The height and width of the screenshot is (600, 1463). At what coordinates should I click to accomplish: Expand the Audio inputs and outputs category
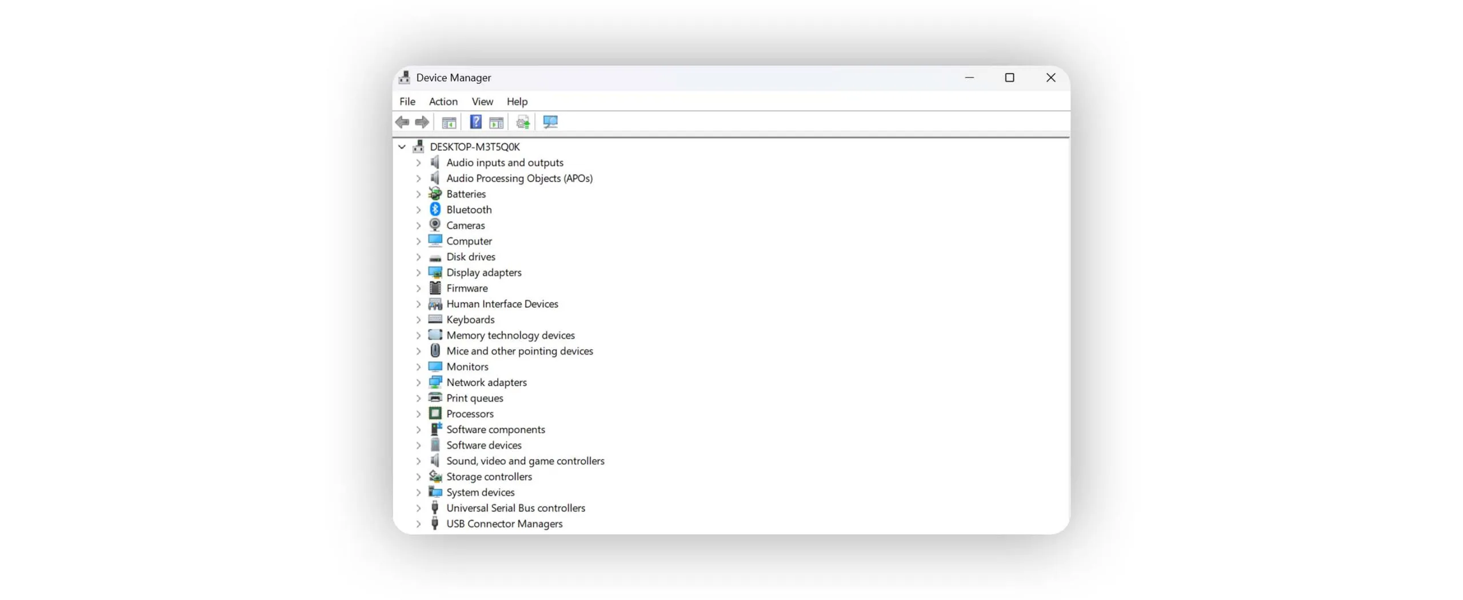coord(418,163)
